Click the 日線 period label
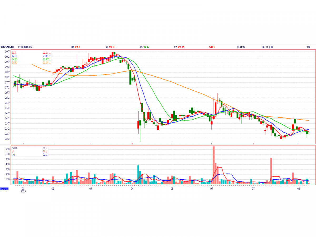The height and width of the screenshot is (237, 316). pos(308,47)
